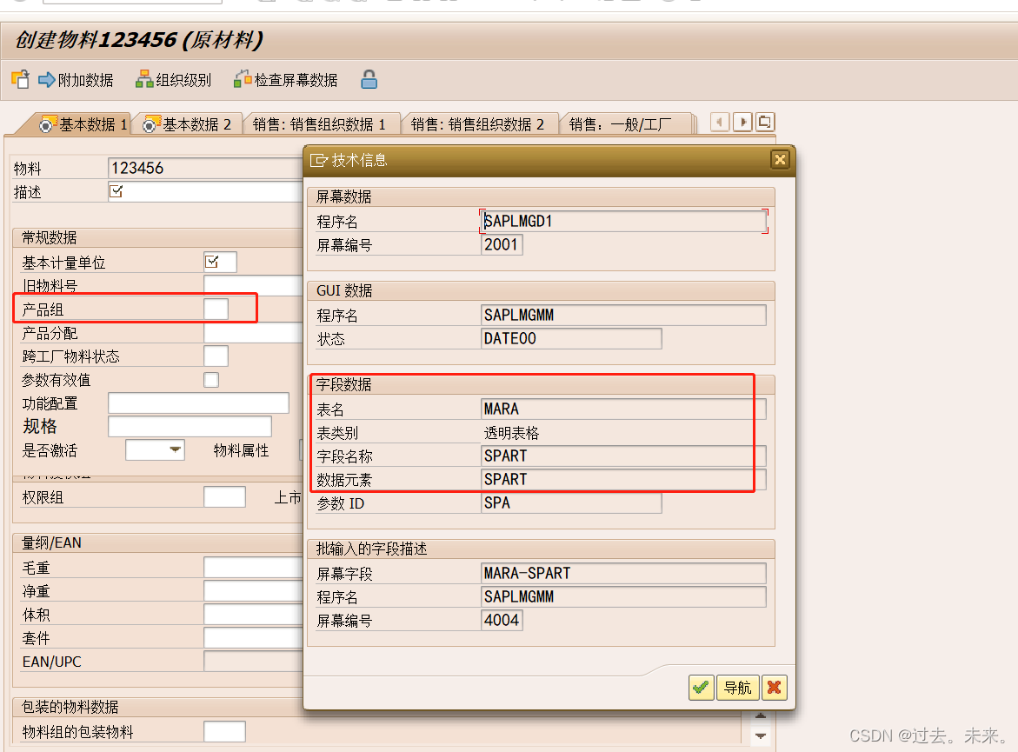Image resolution: width=1018 pixels, height=752 pixels.
Task: Click 检查屏幕数据 check screen data
Action: [286, 80]
